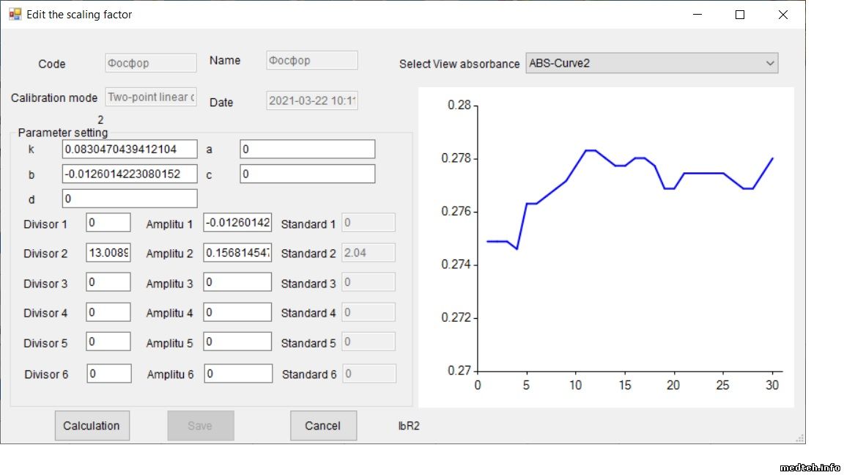Click the k parameter input field
Viewport: 844px width, 475px height.
point(130,150)
